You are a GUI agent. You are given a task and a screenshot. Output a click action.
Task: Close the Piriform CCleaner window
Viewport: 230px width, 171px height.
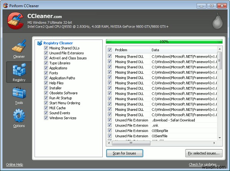click(222, 6)
